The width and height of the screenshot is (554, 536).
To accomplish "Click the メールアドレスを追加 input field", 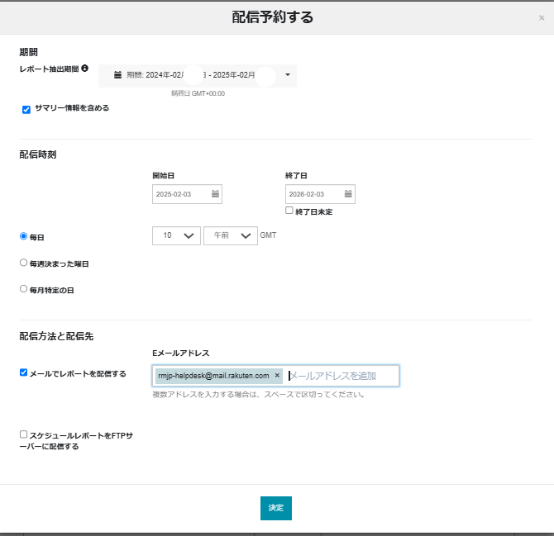I will 341,376.
